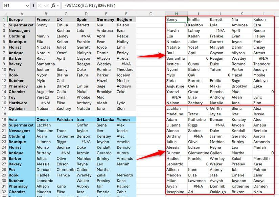Click Meredith in column F

point(126,175)
